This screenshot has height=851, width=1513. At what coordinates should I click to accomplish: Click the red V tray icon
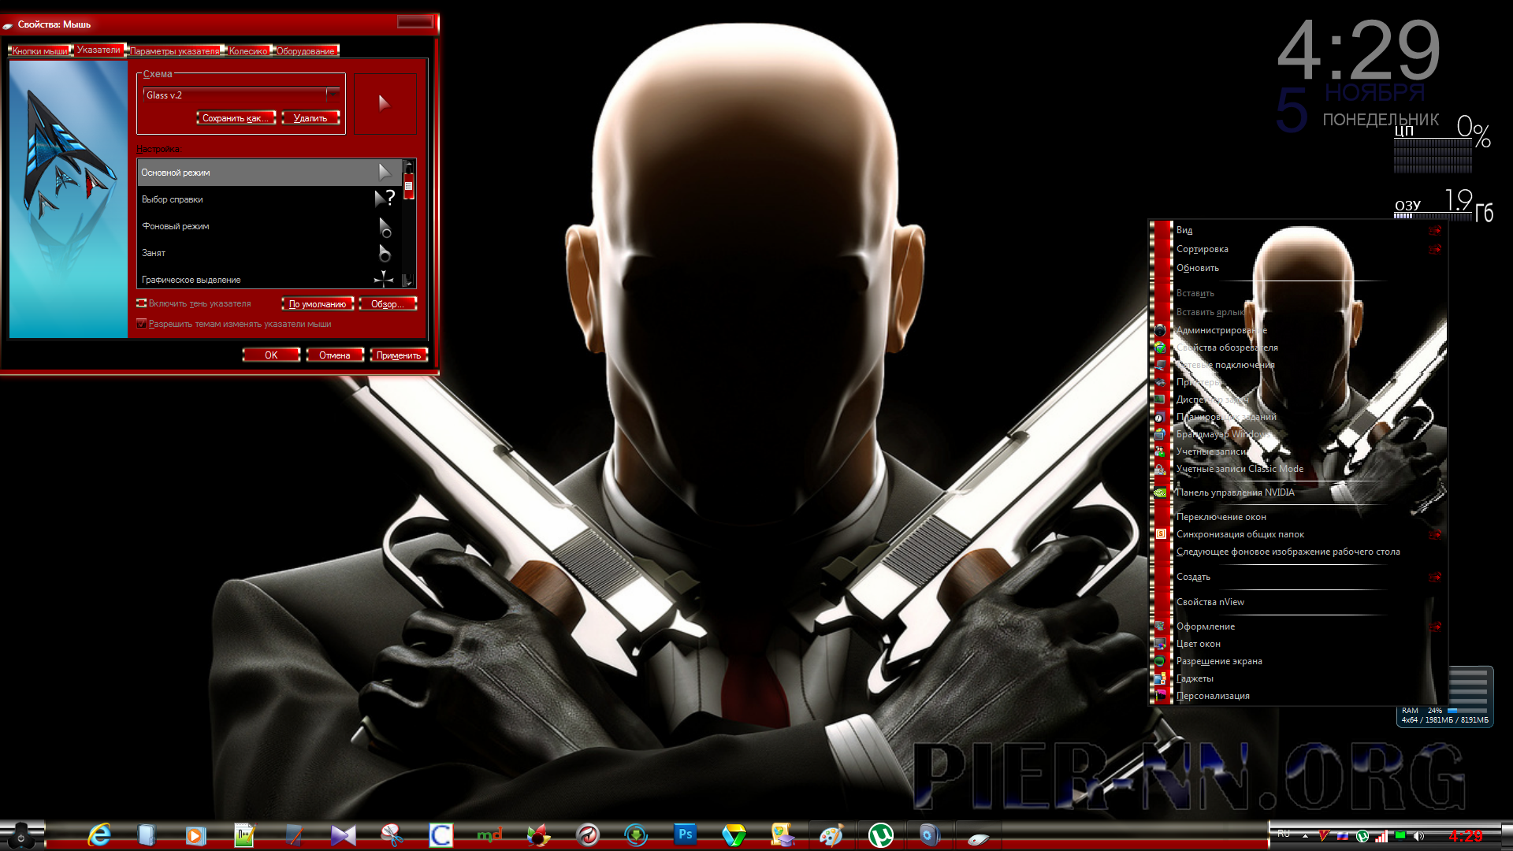[1323, 836]
